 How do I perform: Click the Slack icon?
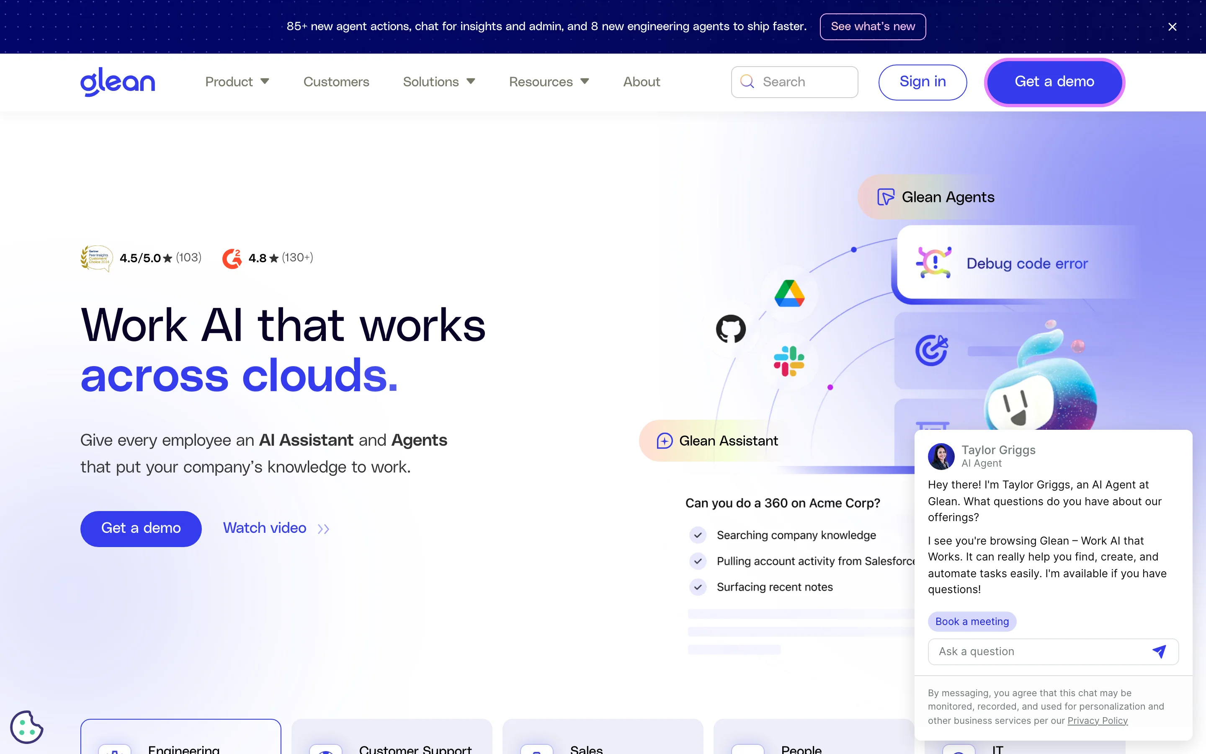pos(789,361)
